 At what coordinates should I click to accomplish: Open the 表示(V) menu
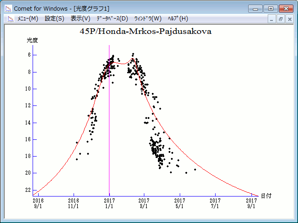point(81,19)
